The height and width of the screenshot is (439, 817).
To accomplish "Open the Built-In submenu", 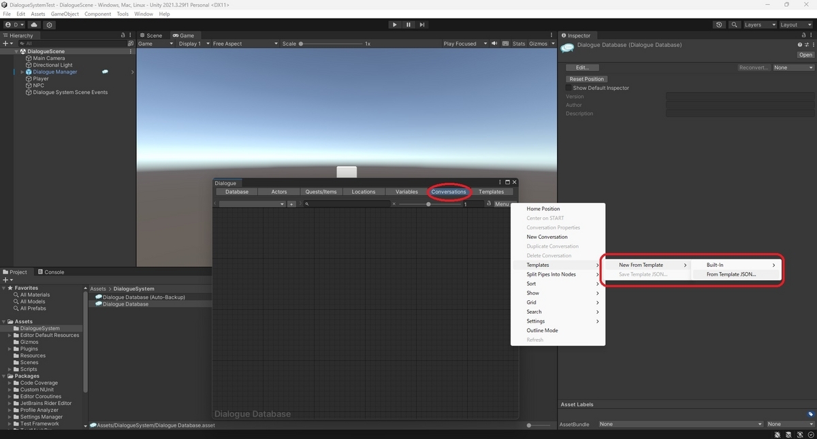I will pos(736,265).
